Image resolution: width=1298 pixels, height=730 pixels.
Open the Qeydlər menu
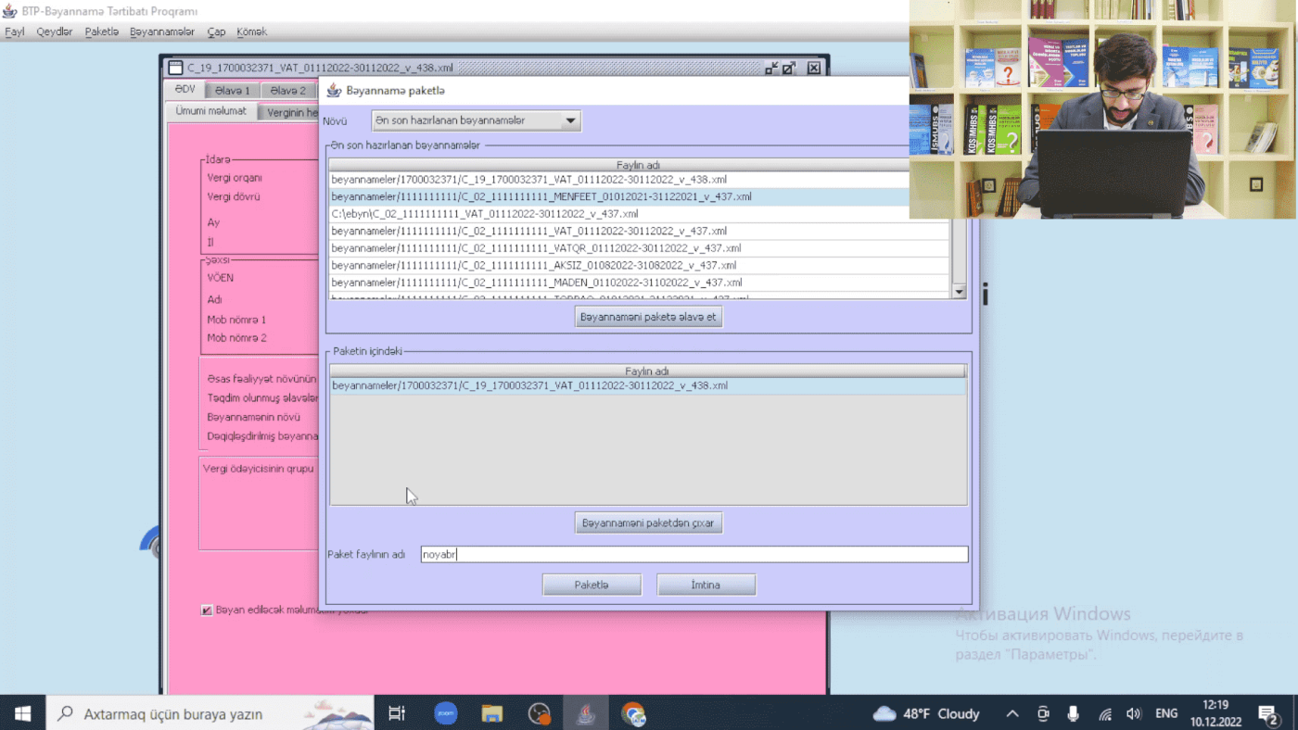click(55, 31)
